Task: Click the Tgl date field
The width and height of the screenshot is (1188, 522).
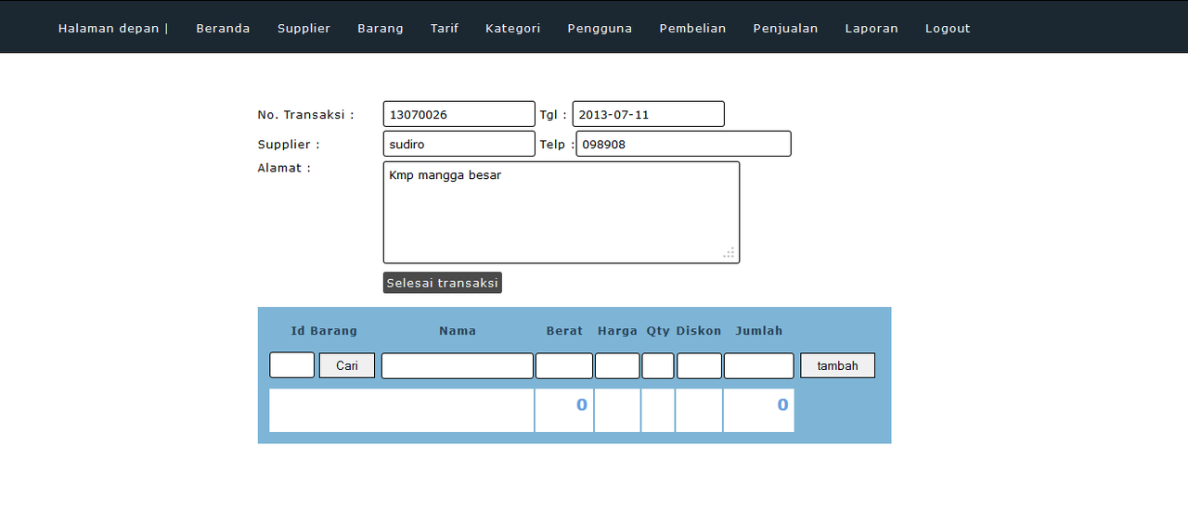Action: (x=648, y=114)
